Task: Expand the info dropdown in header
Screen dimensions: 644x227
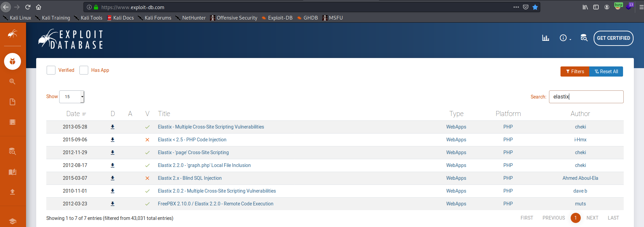Action: point(565,38)
